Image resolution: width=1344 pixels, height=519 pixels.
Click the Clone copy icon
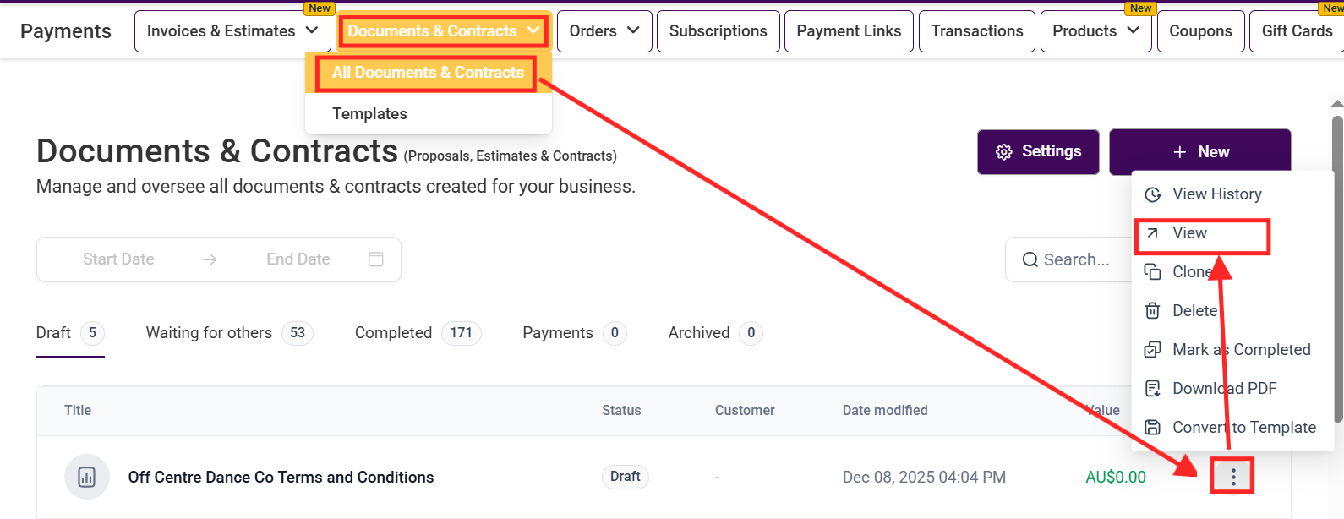(x=1152, y=272)
